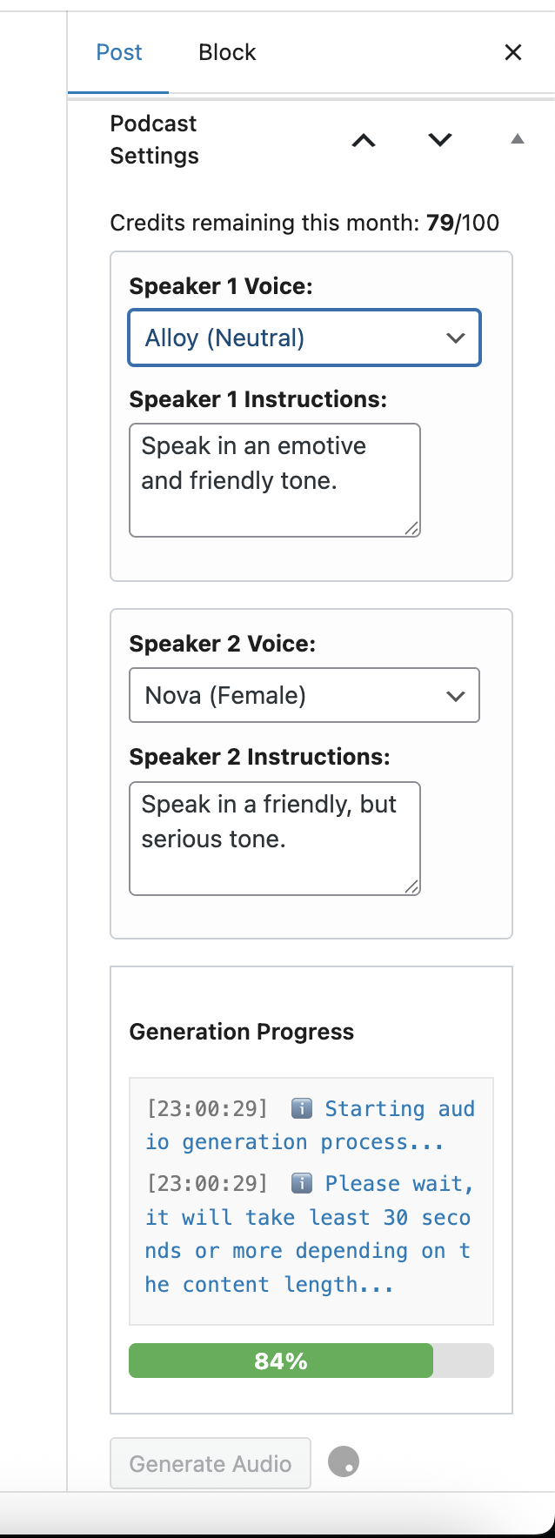Move Podcast Settings panel up
The width and height of the screenshot is (555, 1538).
click(364, 140)
